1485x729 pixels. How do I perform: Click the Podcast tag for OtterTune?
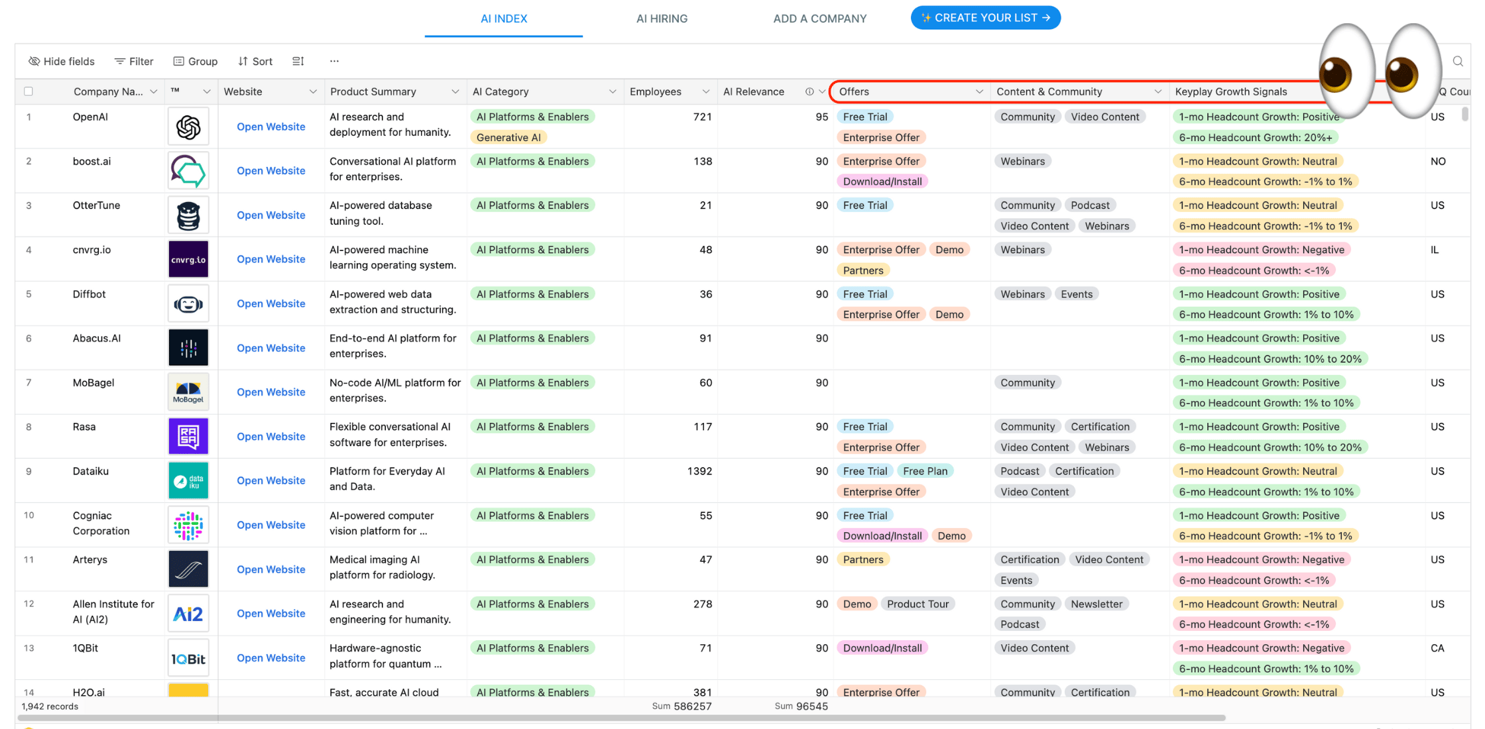click(x=1090, y=205)
